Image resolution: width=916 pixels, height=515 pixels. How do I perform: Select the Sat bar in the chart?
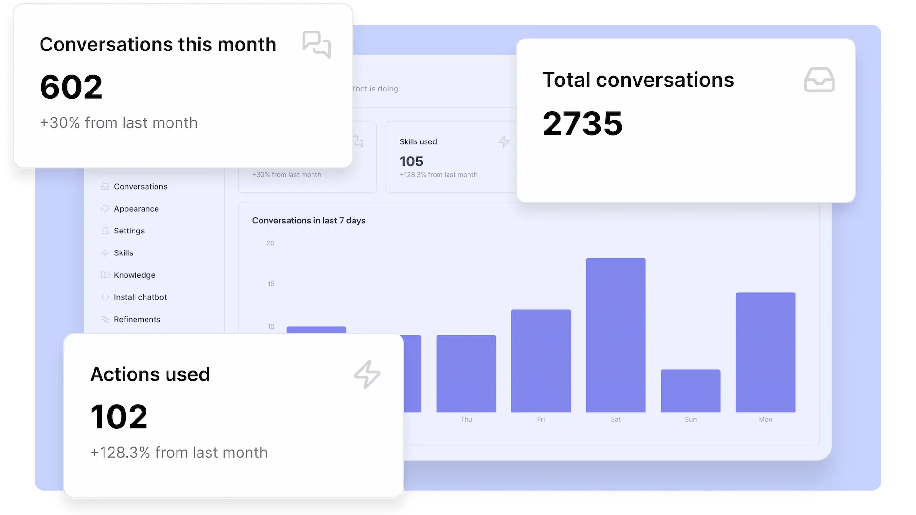point(616,335)
